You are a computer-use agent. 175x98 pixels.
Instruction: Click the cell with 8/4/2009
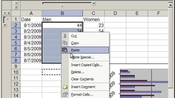coord(31,43)
